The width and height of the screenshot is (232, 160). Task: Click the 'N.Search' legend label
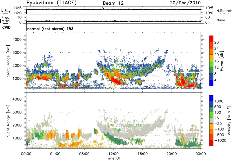[224, 11]
